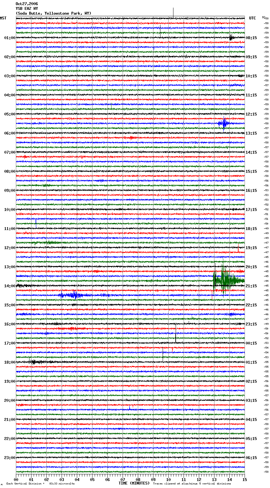Select the 03:00 MST time label
Screen dimensions: 270x488
coord(10,76)
